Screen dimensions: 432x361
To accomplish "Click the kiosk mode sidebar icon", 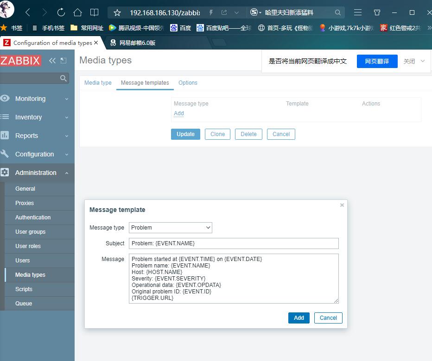I will pos(64,61).
